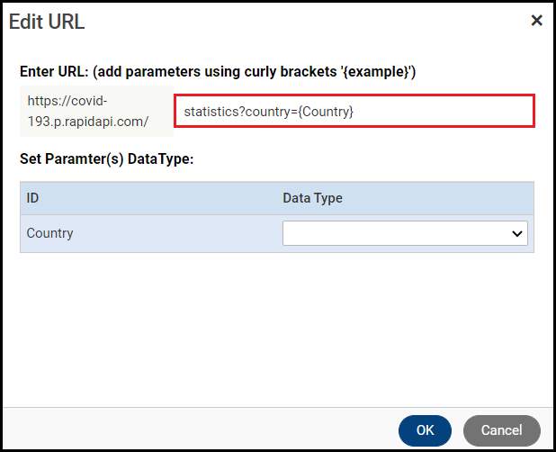Click the Set Paramter(s) DataType label
This screenshot has height=452, width=556.
click(107, 159)
